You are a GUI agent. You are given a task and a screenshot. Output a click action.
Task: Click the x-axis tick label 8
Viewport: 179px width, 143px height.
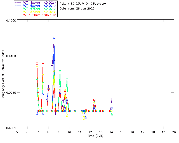point(48,132)
